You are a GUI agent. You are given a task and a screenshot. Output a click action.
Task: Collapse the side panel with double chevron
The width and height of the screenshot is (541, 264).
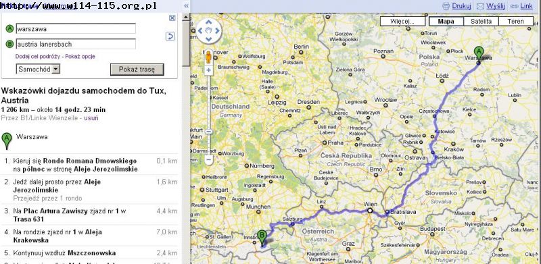pyautogui.click(x=187, y=6)
